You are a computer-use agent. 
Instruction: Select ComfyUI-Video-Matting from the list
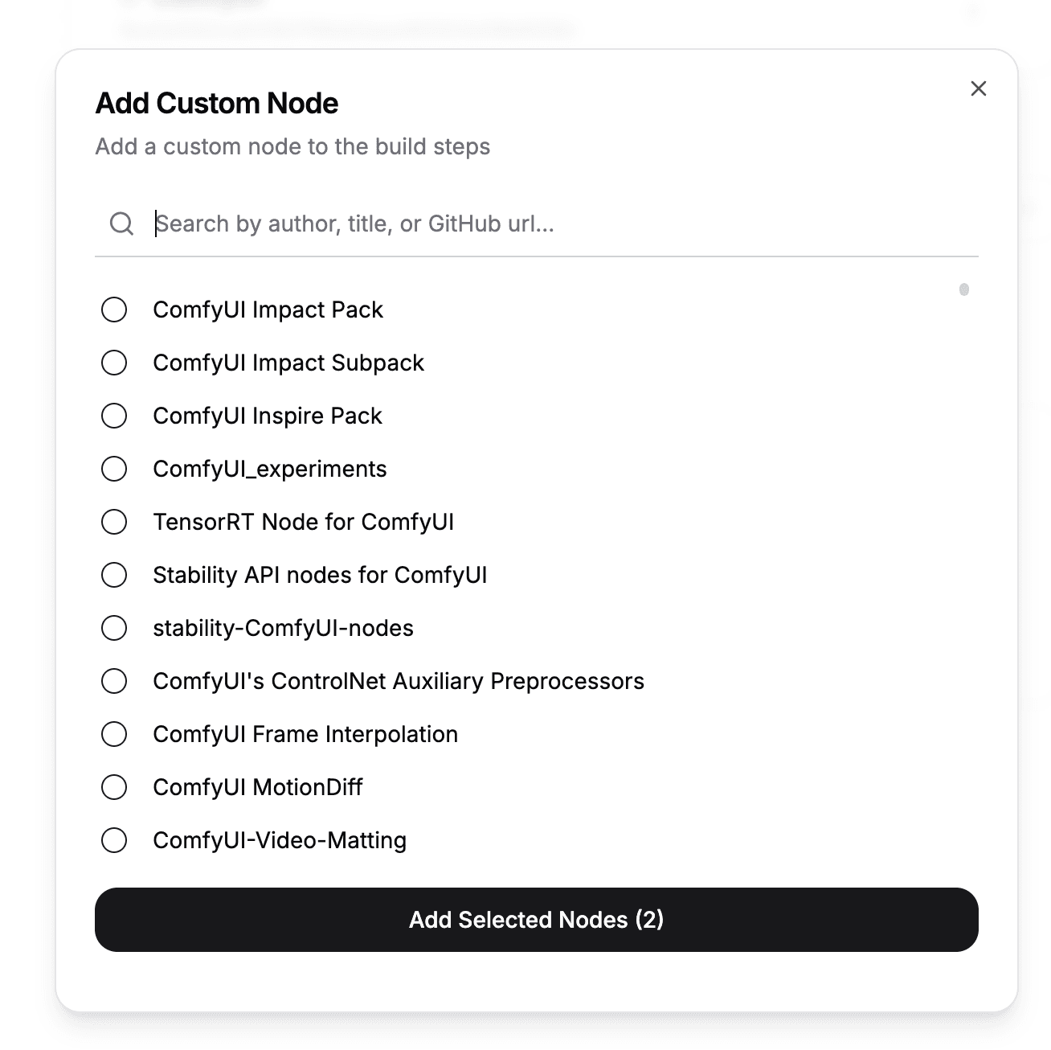114,840
